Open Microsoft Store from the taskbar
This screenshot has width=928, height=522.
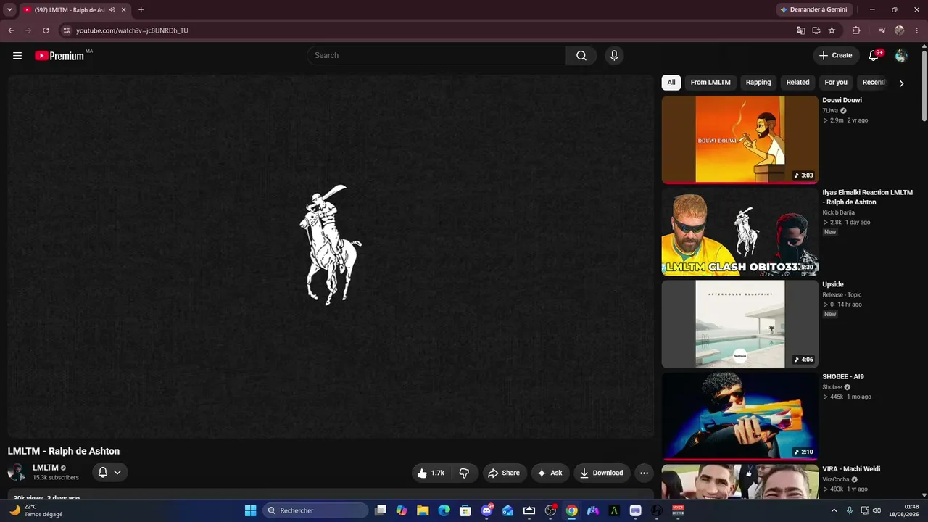465,510
